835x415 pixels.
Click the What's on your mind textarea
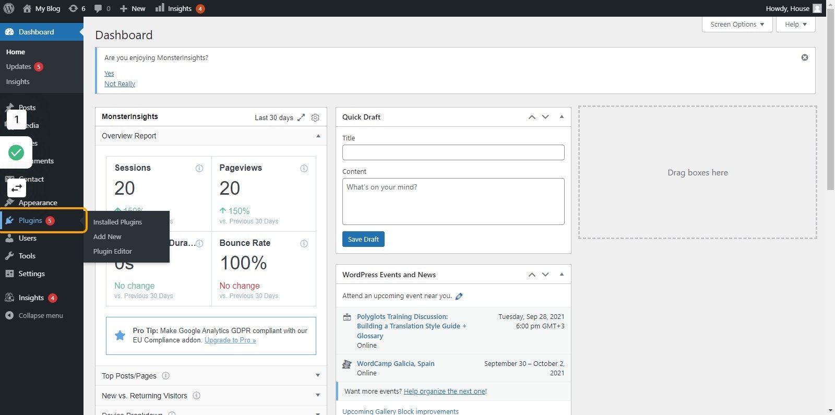[453, 201]
